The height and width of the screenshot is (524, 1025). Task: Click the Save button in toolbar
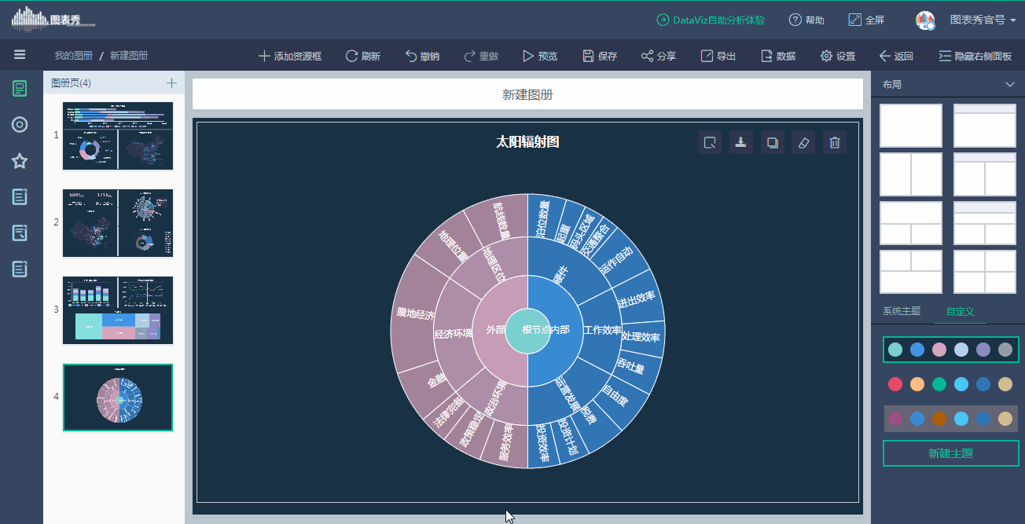tap(600, 56)
